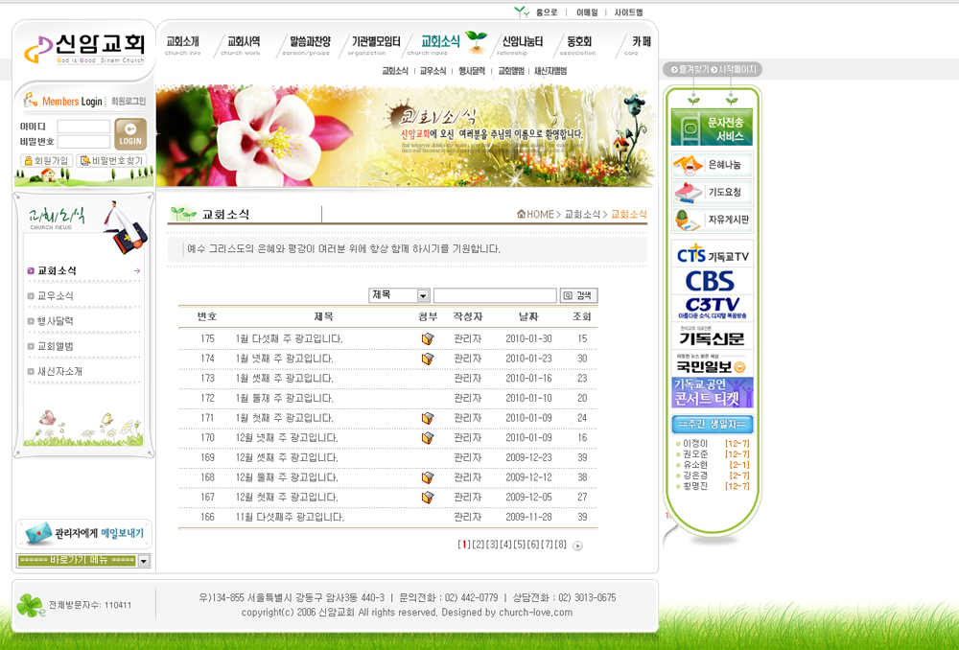Open the CTS 기독교TV banner
The width and height of the screenshot is (959, 650).
pyautogui.click(x=712, y=255)
